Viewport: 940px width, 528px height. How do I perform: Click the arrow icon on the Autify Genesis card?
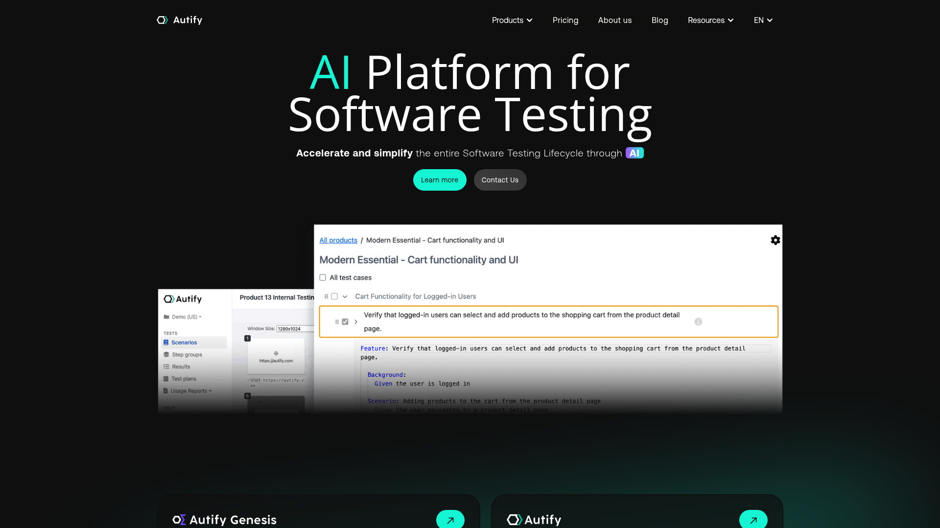point(450,519)
